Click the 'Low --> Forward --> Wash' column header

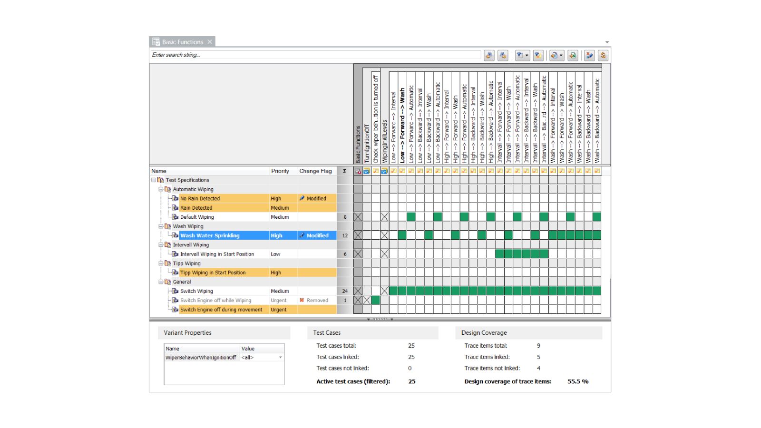pyautogui.click(x=402, y=118)
